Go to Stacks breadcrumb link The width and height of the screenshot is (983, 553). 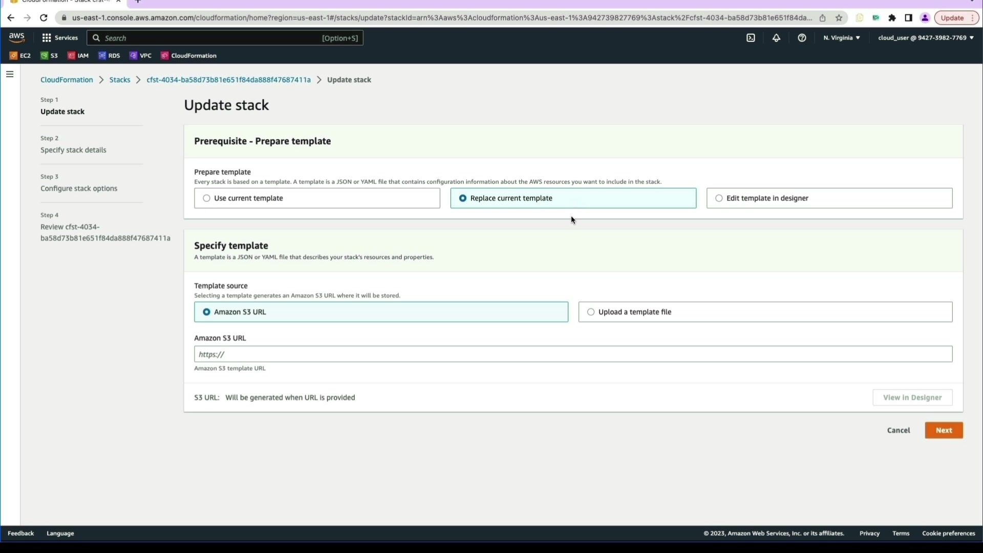point(119,80)
